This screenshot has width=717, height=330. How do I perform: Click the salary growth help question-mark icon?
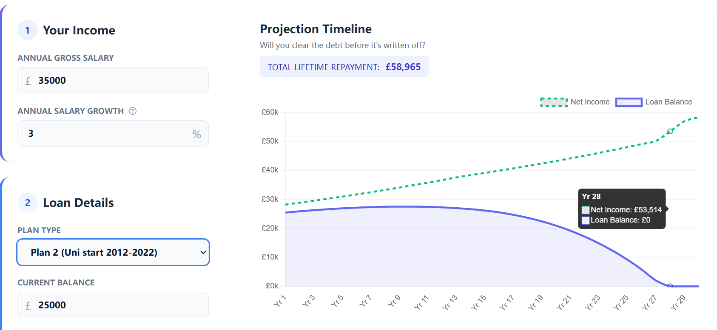coord(133,111)
